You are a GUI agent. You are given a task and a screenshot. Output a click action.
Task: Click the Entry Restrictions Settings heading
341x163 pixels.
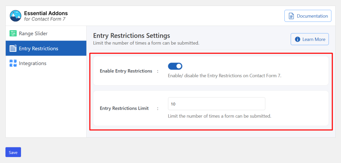[132, 36]
